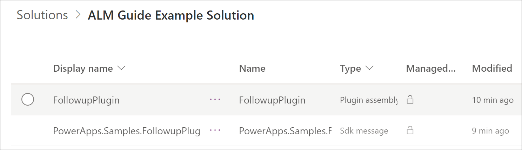The image size is (522, 150).
Task: Click the breadcrumb chevron after Solutions
Action: coord(78,15)
